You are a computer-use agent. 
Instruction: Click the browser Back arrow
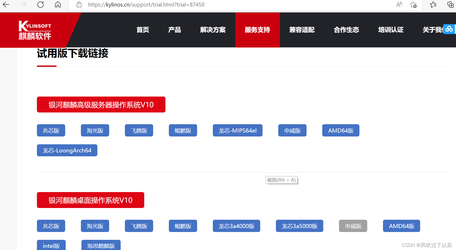pyautogui.click(x=6, y=4)
